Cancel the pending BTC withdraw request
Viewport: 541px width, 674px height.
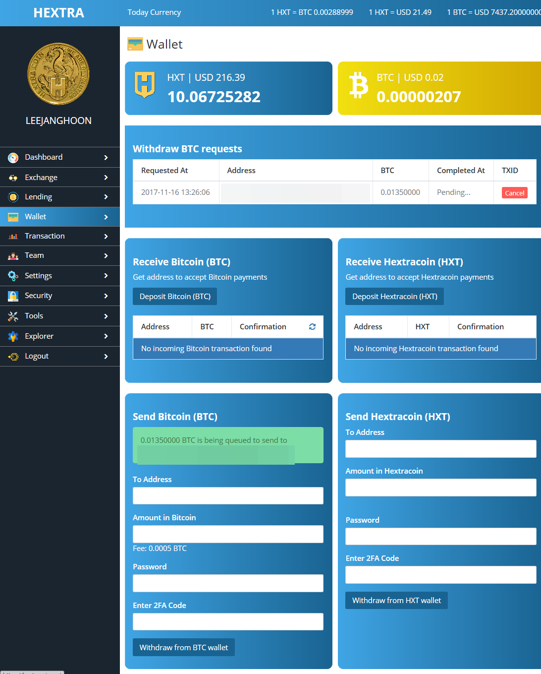[x=514, y=193]
